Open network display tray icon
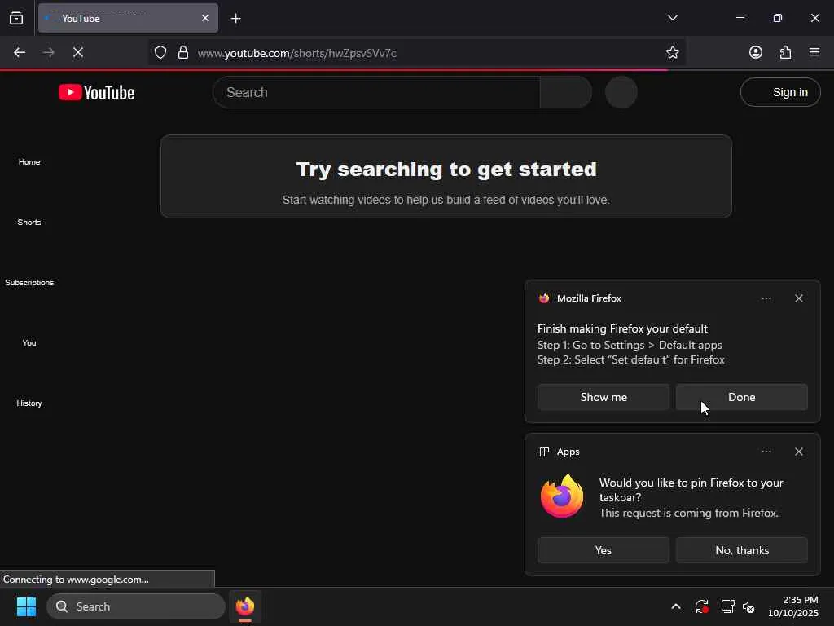The width and height of the screenshot is (834, 626). (x=727, y=606)
